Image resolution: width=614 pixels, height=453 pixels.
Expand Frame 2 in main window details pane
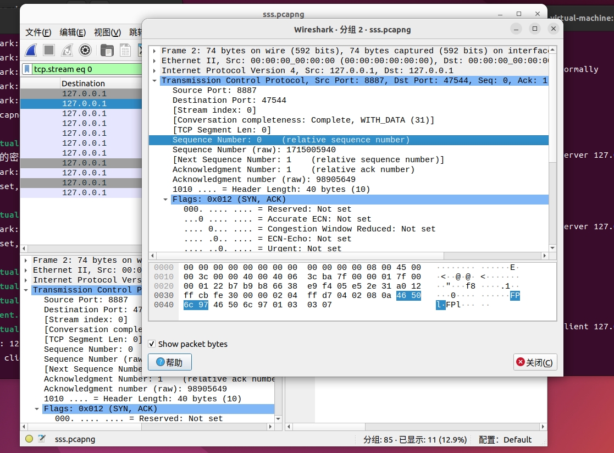pos(25,261)
